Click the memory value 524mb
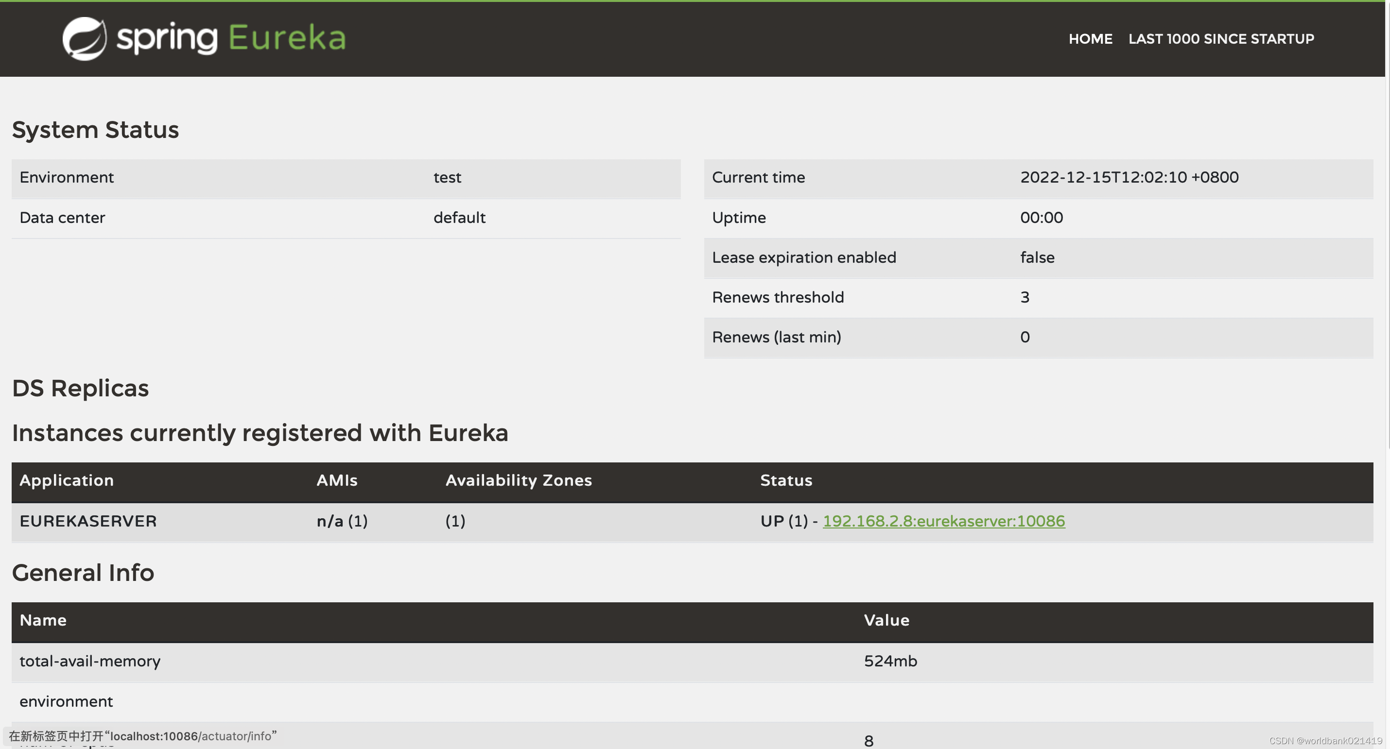Screen dimensions: 1390x749 (890, 661)
